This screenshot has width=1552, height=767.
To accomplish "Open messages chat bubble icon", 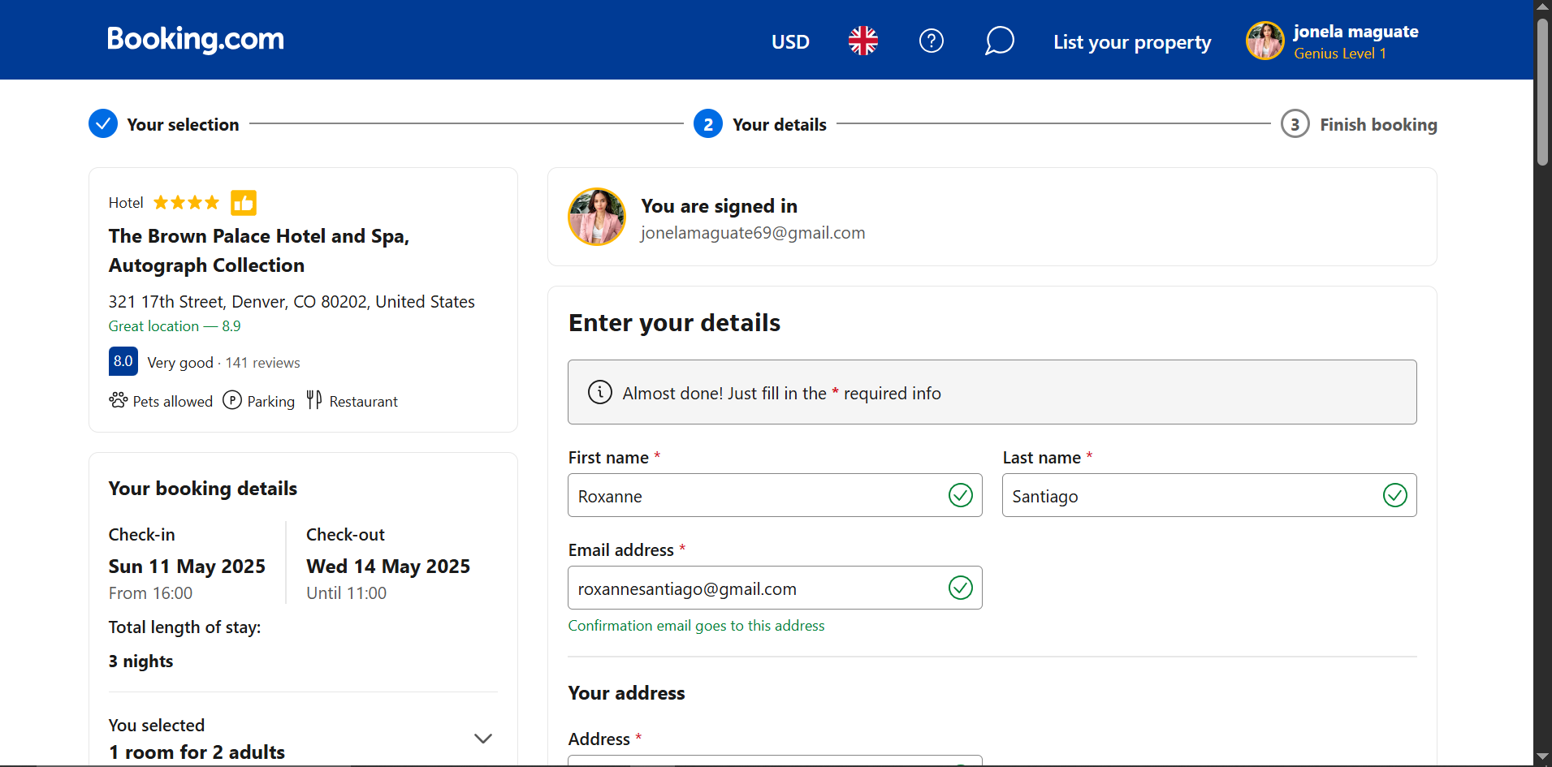I will (1000, 41).
